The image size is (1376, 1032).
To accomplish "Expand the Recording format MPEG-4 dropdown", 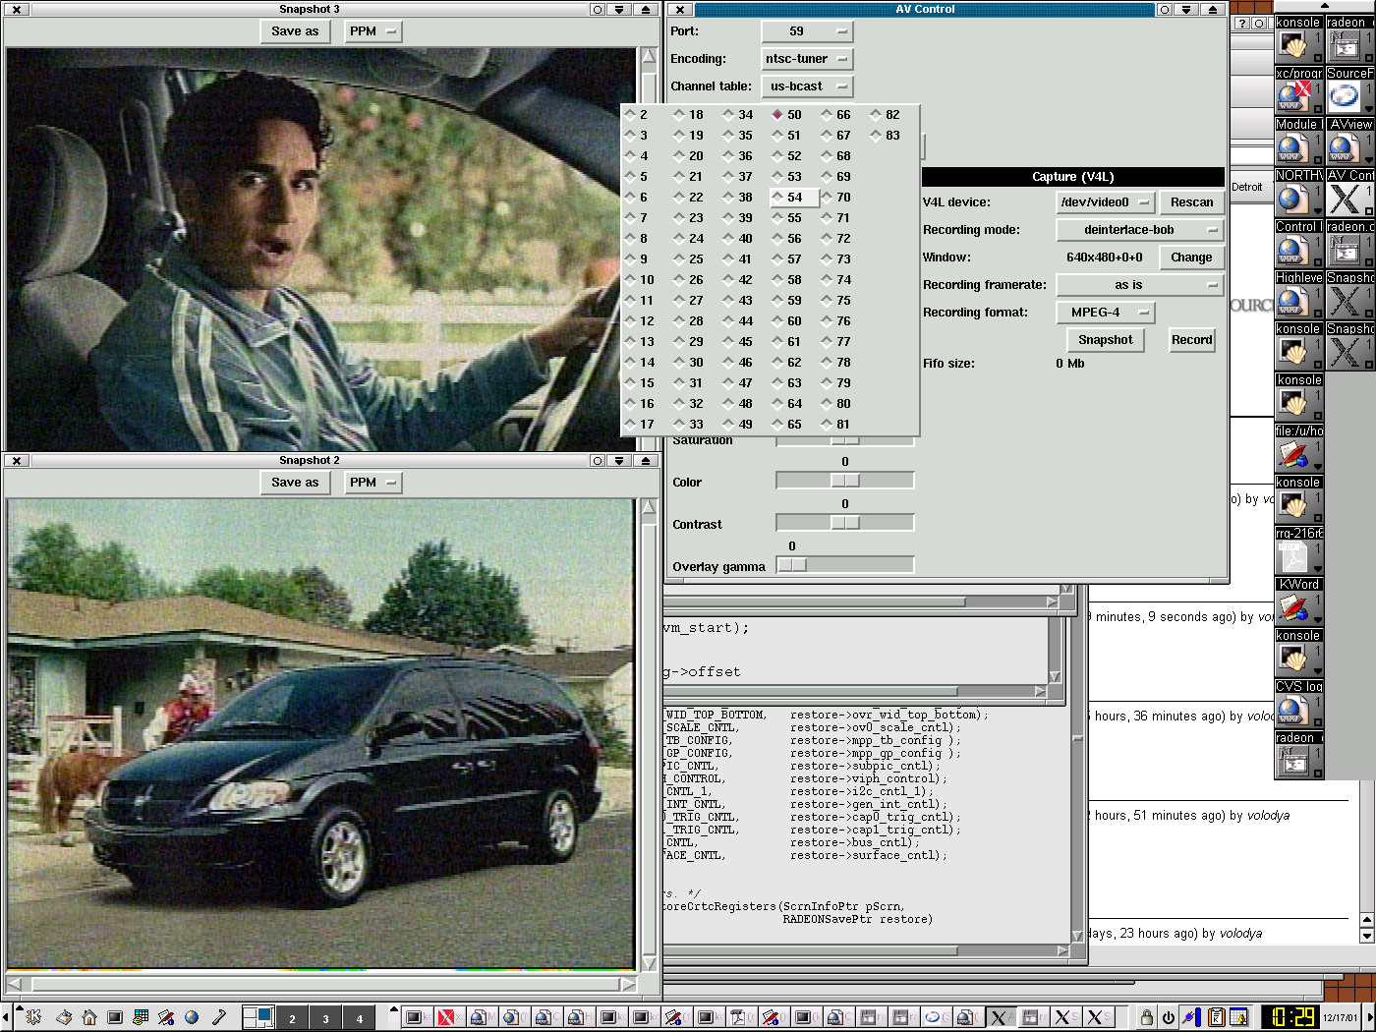I will [1105, 313].
